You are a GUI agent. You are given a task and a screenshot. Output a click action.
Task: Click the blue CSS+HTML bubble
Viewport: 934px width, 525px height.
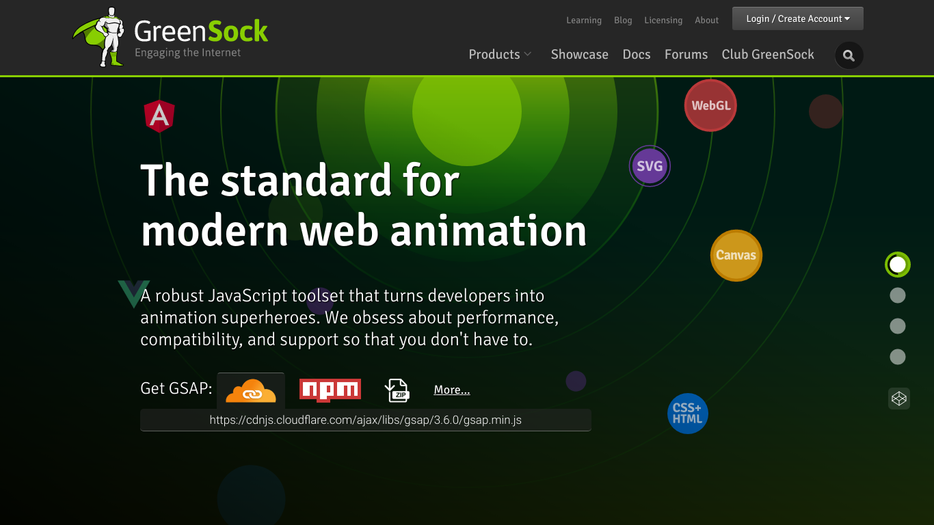tap(687, 414)
